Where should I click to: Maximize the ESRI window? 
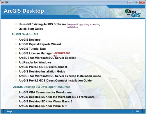[x=136, y=2]
